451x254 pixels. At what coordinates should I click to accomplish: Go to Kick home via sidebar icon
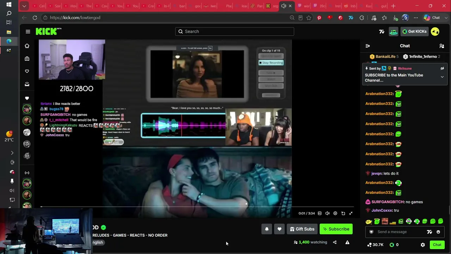pos(27,46)
